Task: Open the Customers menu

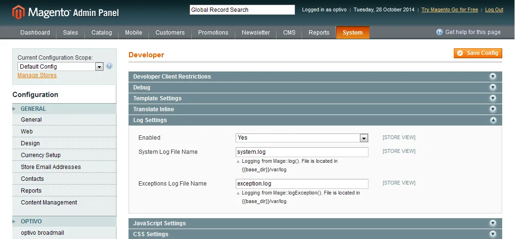Action: 170,33
